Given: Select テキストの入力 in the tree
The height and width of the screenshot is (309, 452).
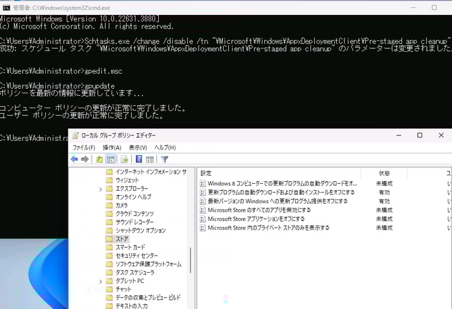Looking at the screenshot, I should 131,306.
